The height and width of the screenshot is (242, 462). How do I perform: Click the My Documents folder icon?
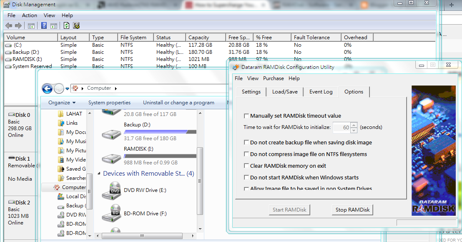tap(61, 132)
